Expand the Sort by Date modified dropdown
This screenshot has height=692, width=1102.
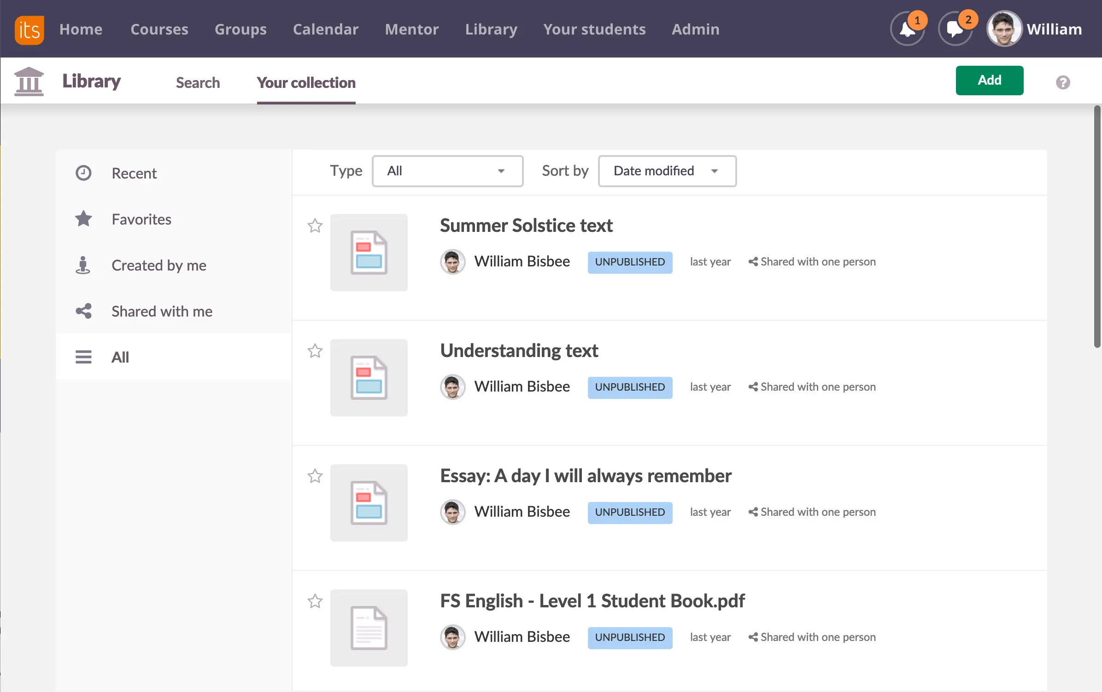(x=667, y=171)
